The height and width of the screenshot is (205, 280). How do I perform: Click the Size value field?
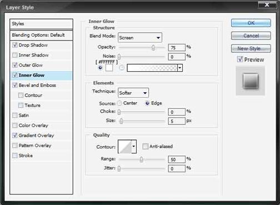(x=177, y=121)
